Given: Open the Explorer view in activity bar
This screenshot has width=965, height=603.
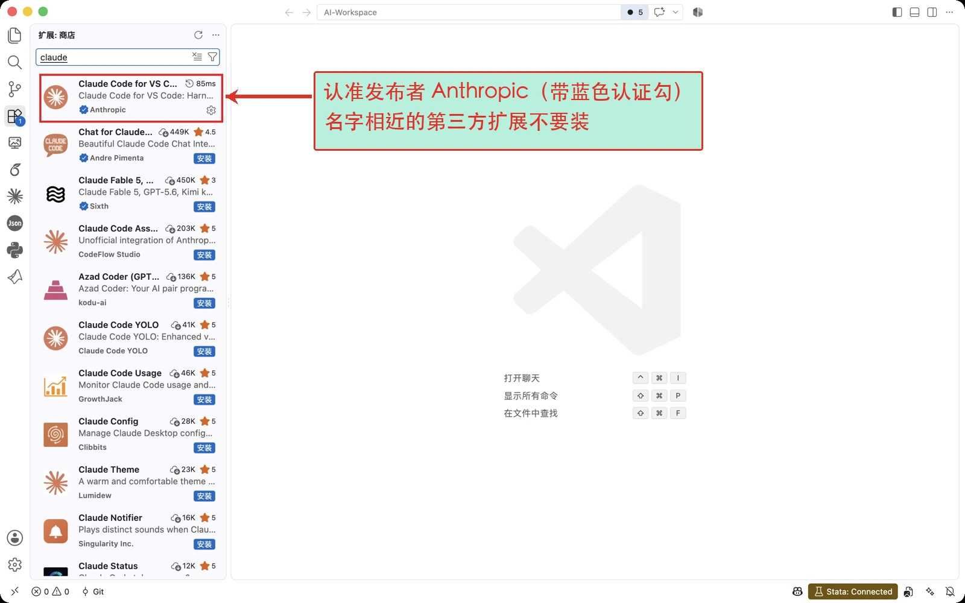Looking at the screenshot, I should (15, 36).
